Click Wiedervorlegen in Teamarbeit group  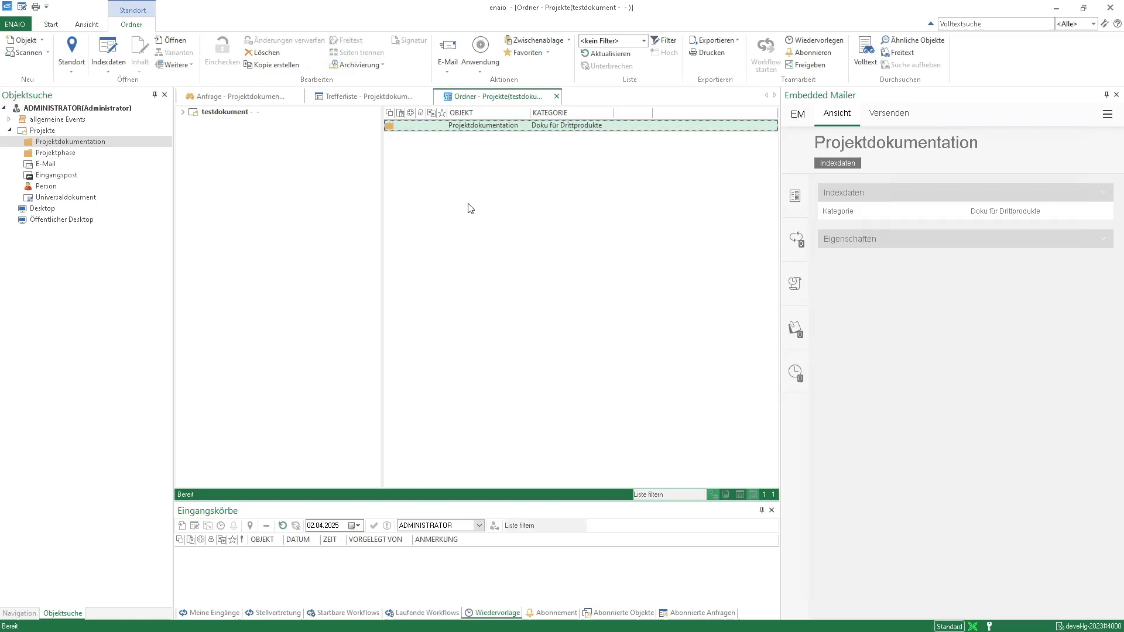click(814, 40)
